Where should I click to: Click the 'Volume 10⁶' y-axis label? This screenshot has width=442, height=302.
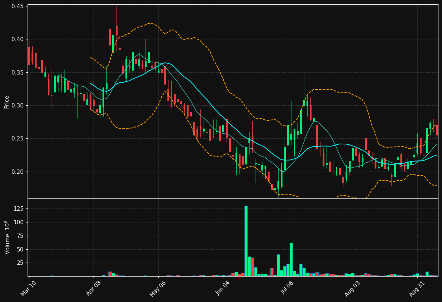[7, 237]
